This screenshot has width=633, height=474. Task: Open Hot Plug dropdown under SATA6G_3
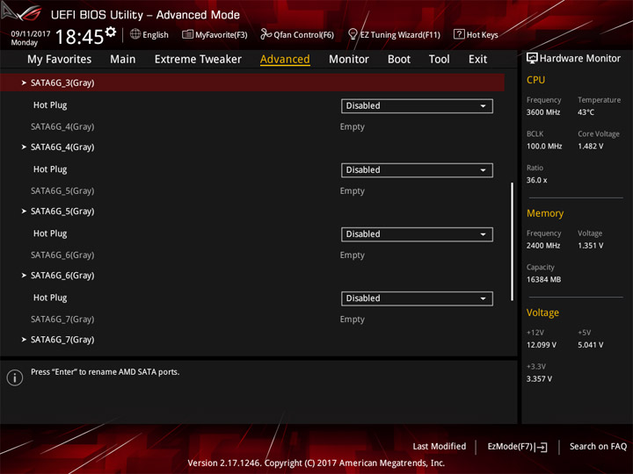(417, 106)
